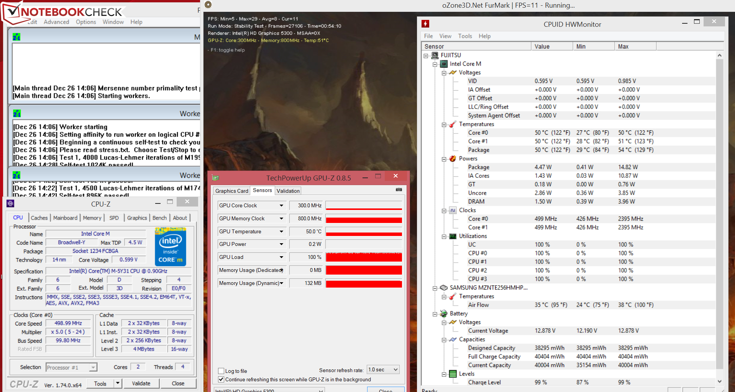Click the CPU-Z title bar app icon
The image size is (735, 392).
pos(10,204)
